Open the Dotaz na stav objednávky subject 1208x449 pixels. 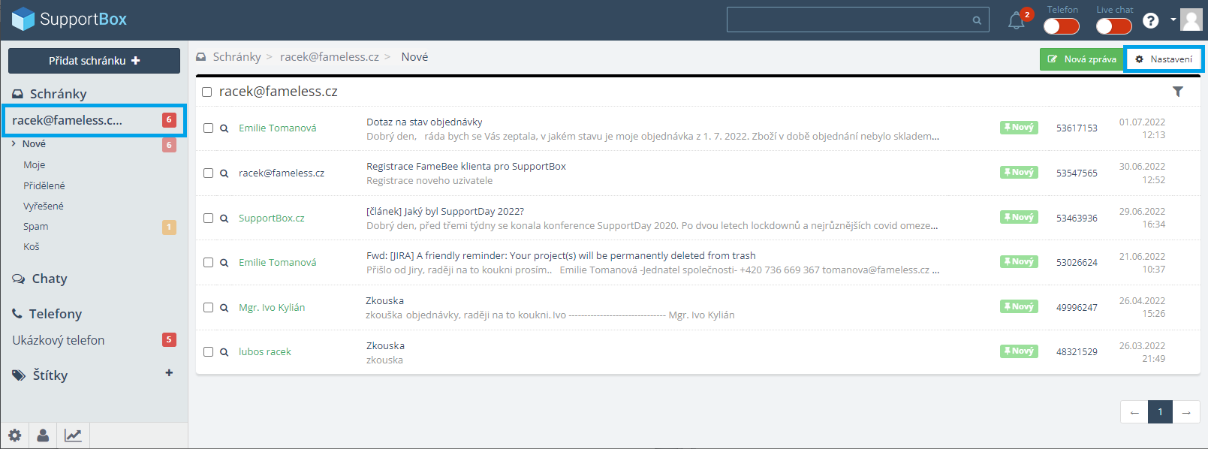424,122
